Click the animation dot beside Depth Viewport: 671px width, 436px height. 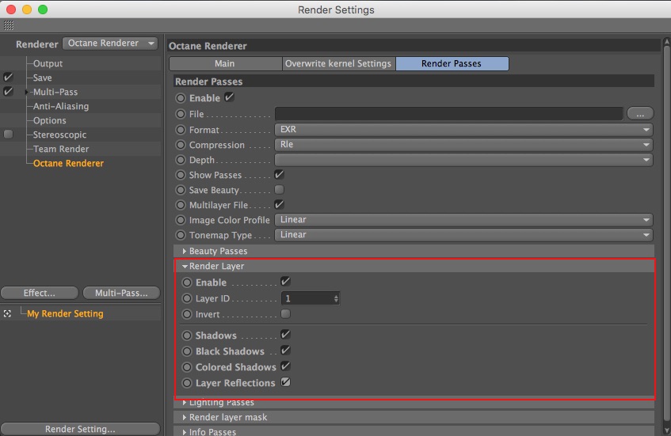tap(181, 160)
